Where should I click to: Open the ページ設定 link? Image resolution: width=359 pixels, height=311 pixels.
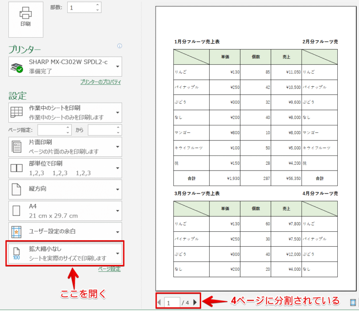click(x=109, y=268)
